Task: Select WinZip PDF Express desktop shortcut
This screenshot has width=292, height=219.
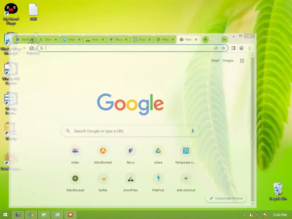Action: (11, 74)
